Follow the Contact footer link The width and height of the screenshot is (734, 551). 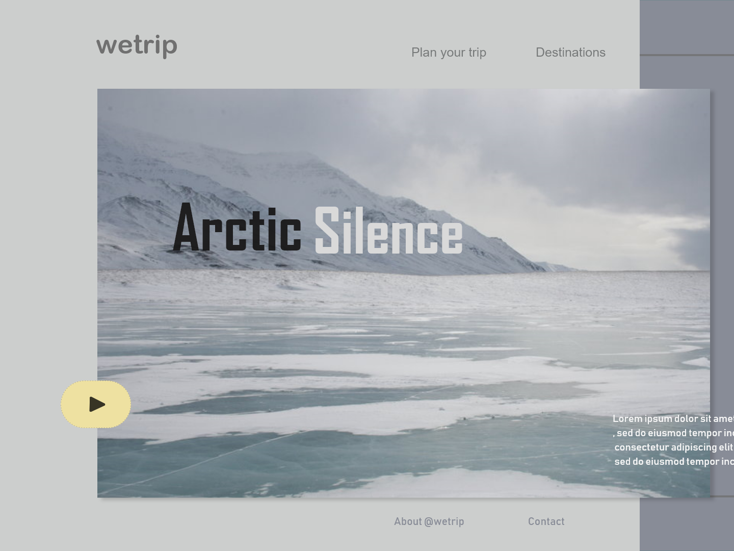[x=546, y=521]
